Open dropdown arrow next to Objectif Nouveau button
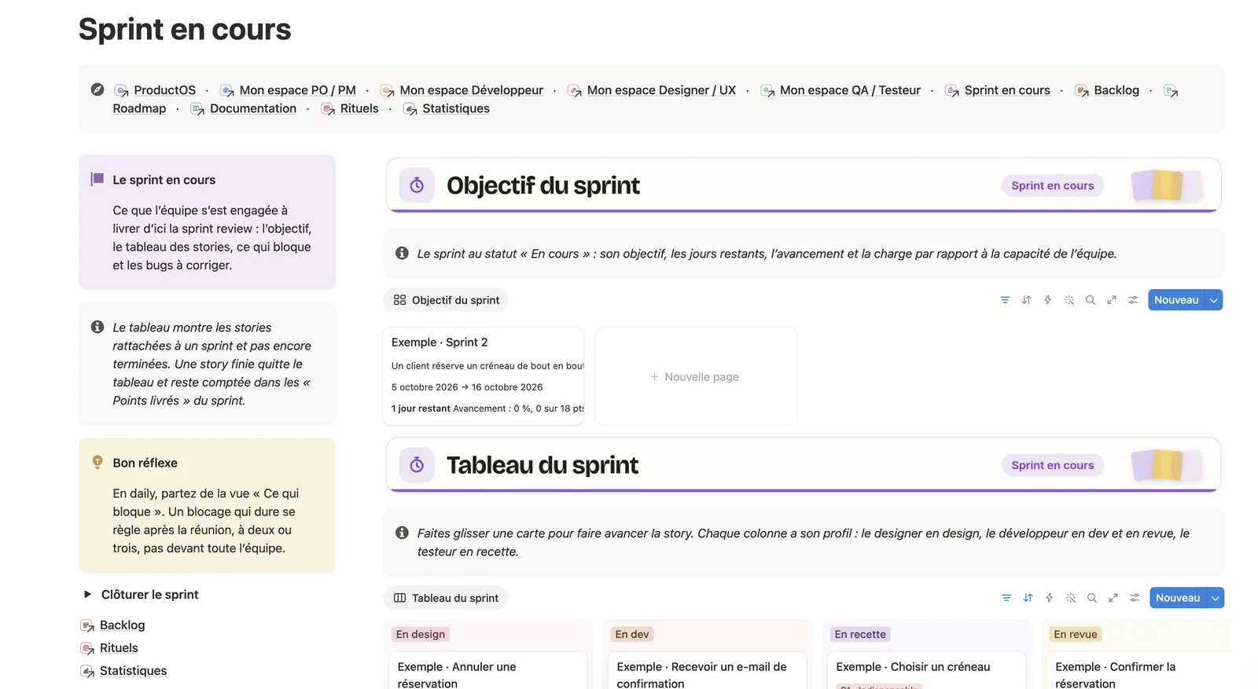 click(1214, 300)
